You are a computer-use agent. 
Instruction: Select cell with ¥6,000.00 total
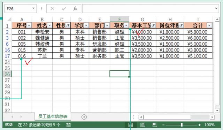coord(198,38)
